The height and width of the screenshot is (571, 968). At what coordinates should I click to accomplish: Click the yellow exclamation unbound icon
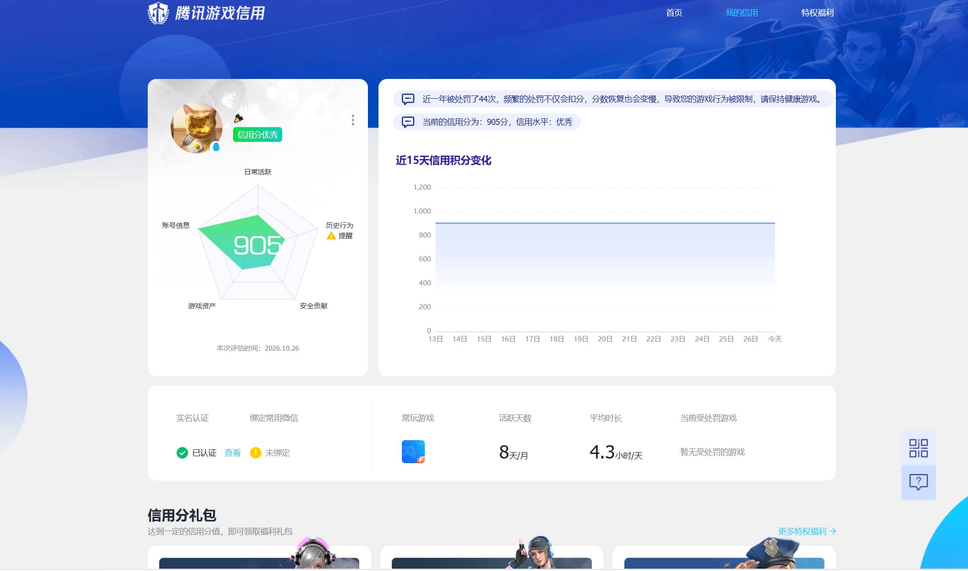click(x=256, y=453)
